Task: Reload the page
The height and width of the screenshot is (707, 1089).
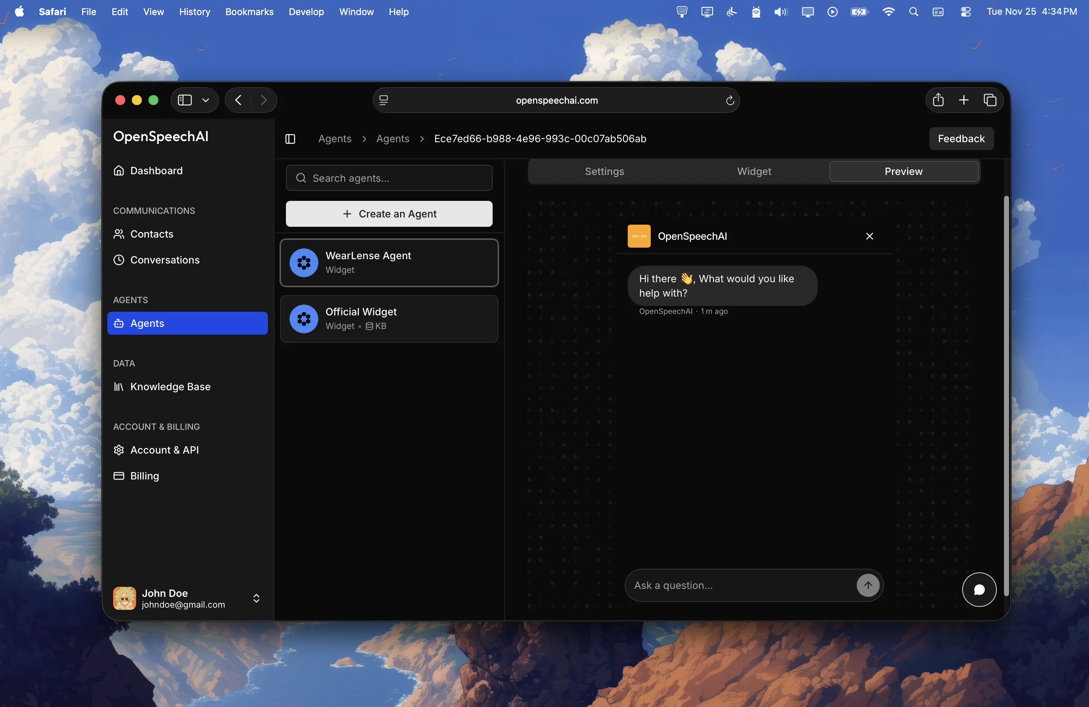Action: click(x=730, y=100)
